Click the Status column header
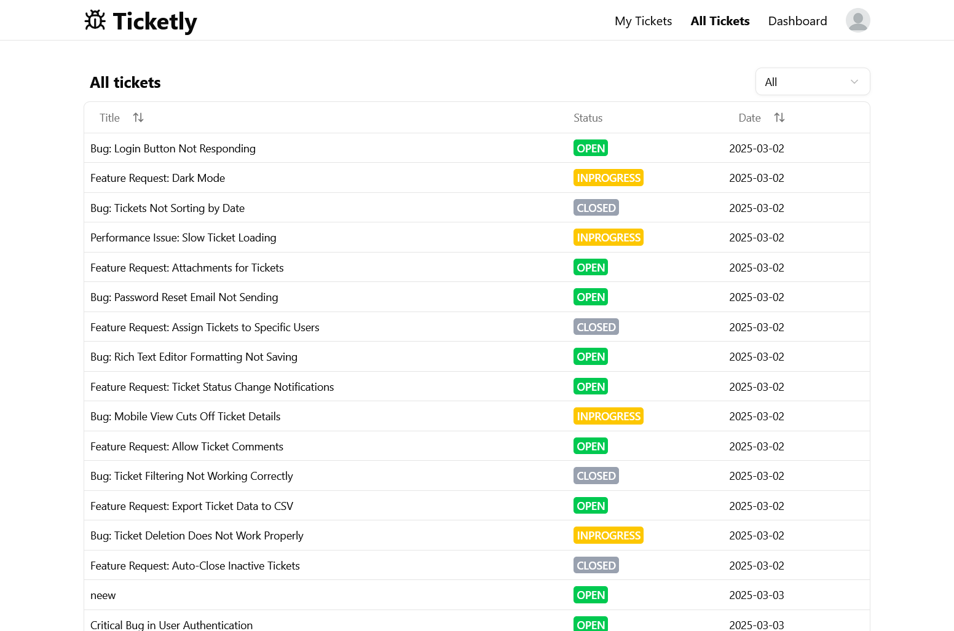This screenshot has height=631, width=954. (588, 118)
